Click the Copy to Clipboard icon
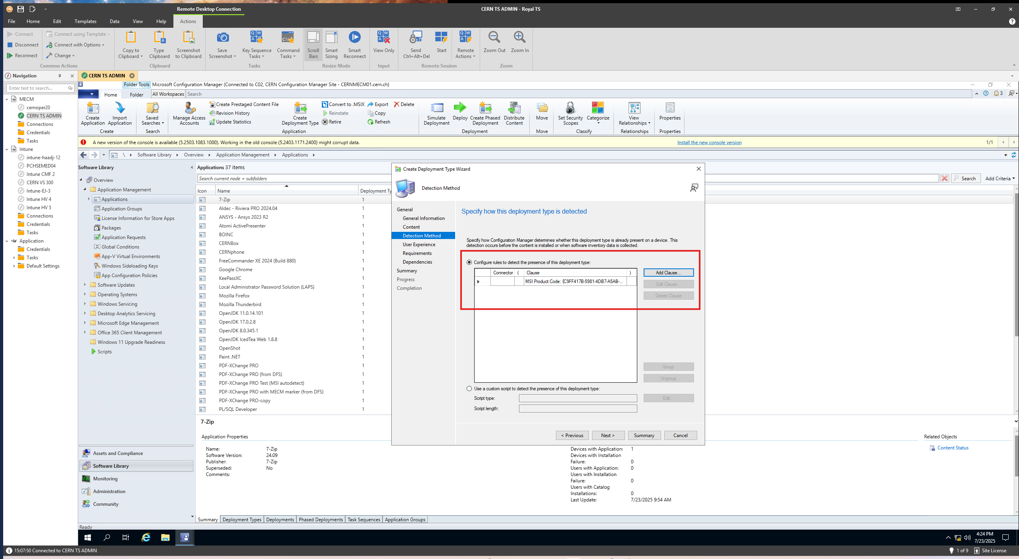Screen dimensions: 1019x559 pos(131,38)
